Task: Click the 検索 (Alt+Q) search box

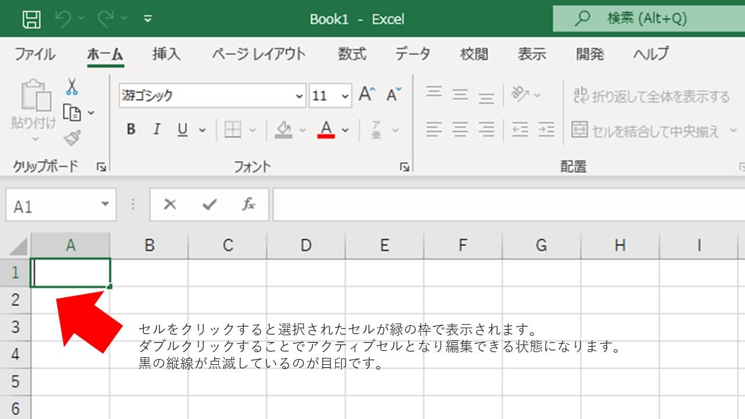Action: click(x=649, y=19)
